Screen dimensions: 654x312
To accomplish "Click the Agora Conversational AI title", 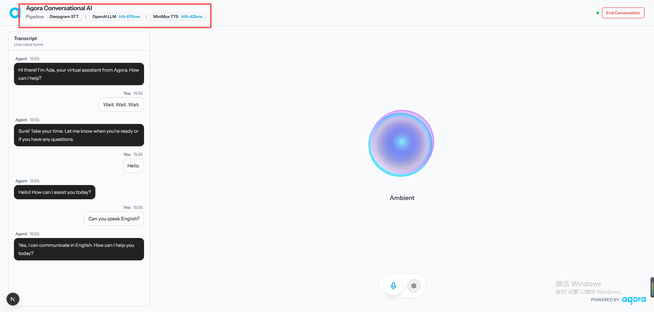I will [59, 8].
